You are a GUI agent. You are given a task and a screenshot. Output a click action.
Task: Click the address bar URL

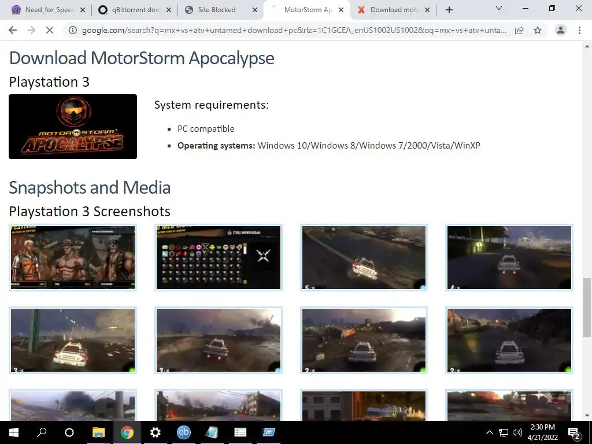tap(294, 30)
